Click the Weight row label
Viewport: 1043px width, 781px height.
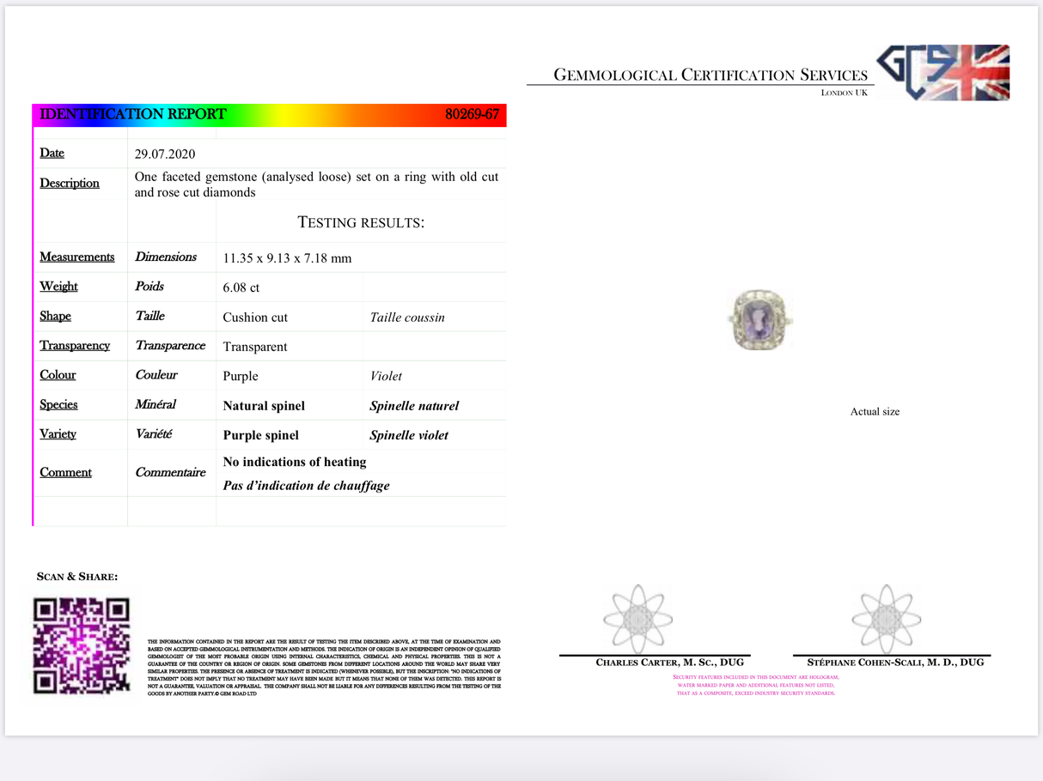pyautogui.click(x=58, y=286)
